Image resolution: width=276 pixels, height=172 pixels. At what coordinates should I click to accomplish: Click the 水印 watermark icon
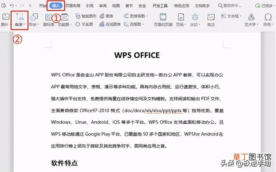click(194, 17)
